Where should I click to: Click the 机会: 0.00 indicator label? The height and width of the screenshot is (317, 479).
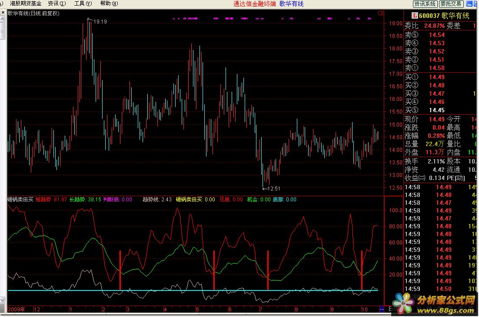click(259, 200)
